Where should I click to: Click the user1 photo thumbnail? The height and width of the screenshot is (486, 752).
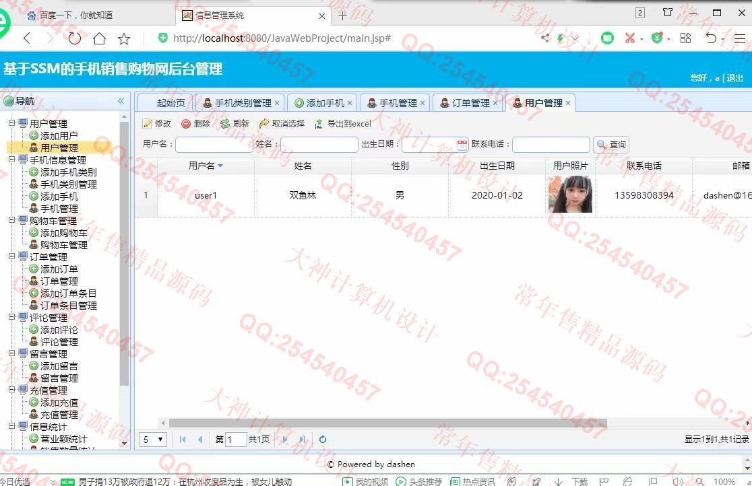(x=570, y=194)
